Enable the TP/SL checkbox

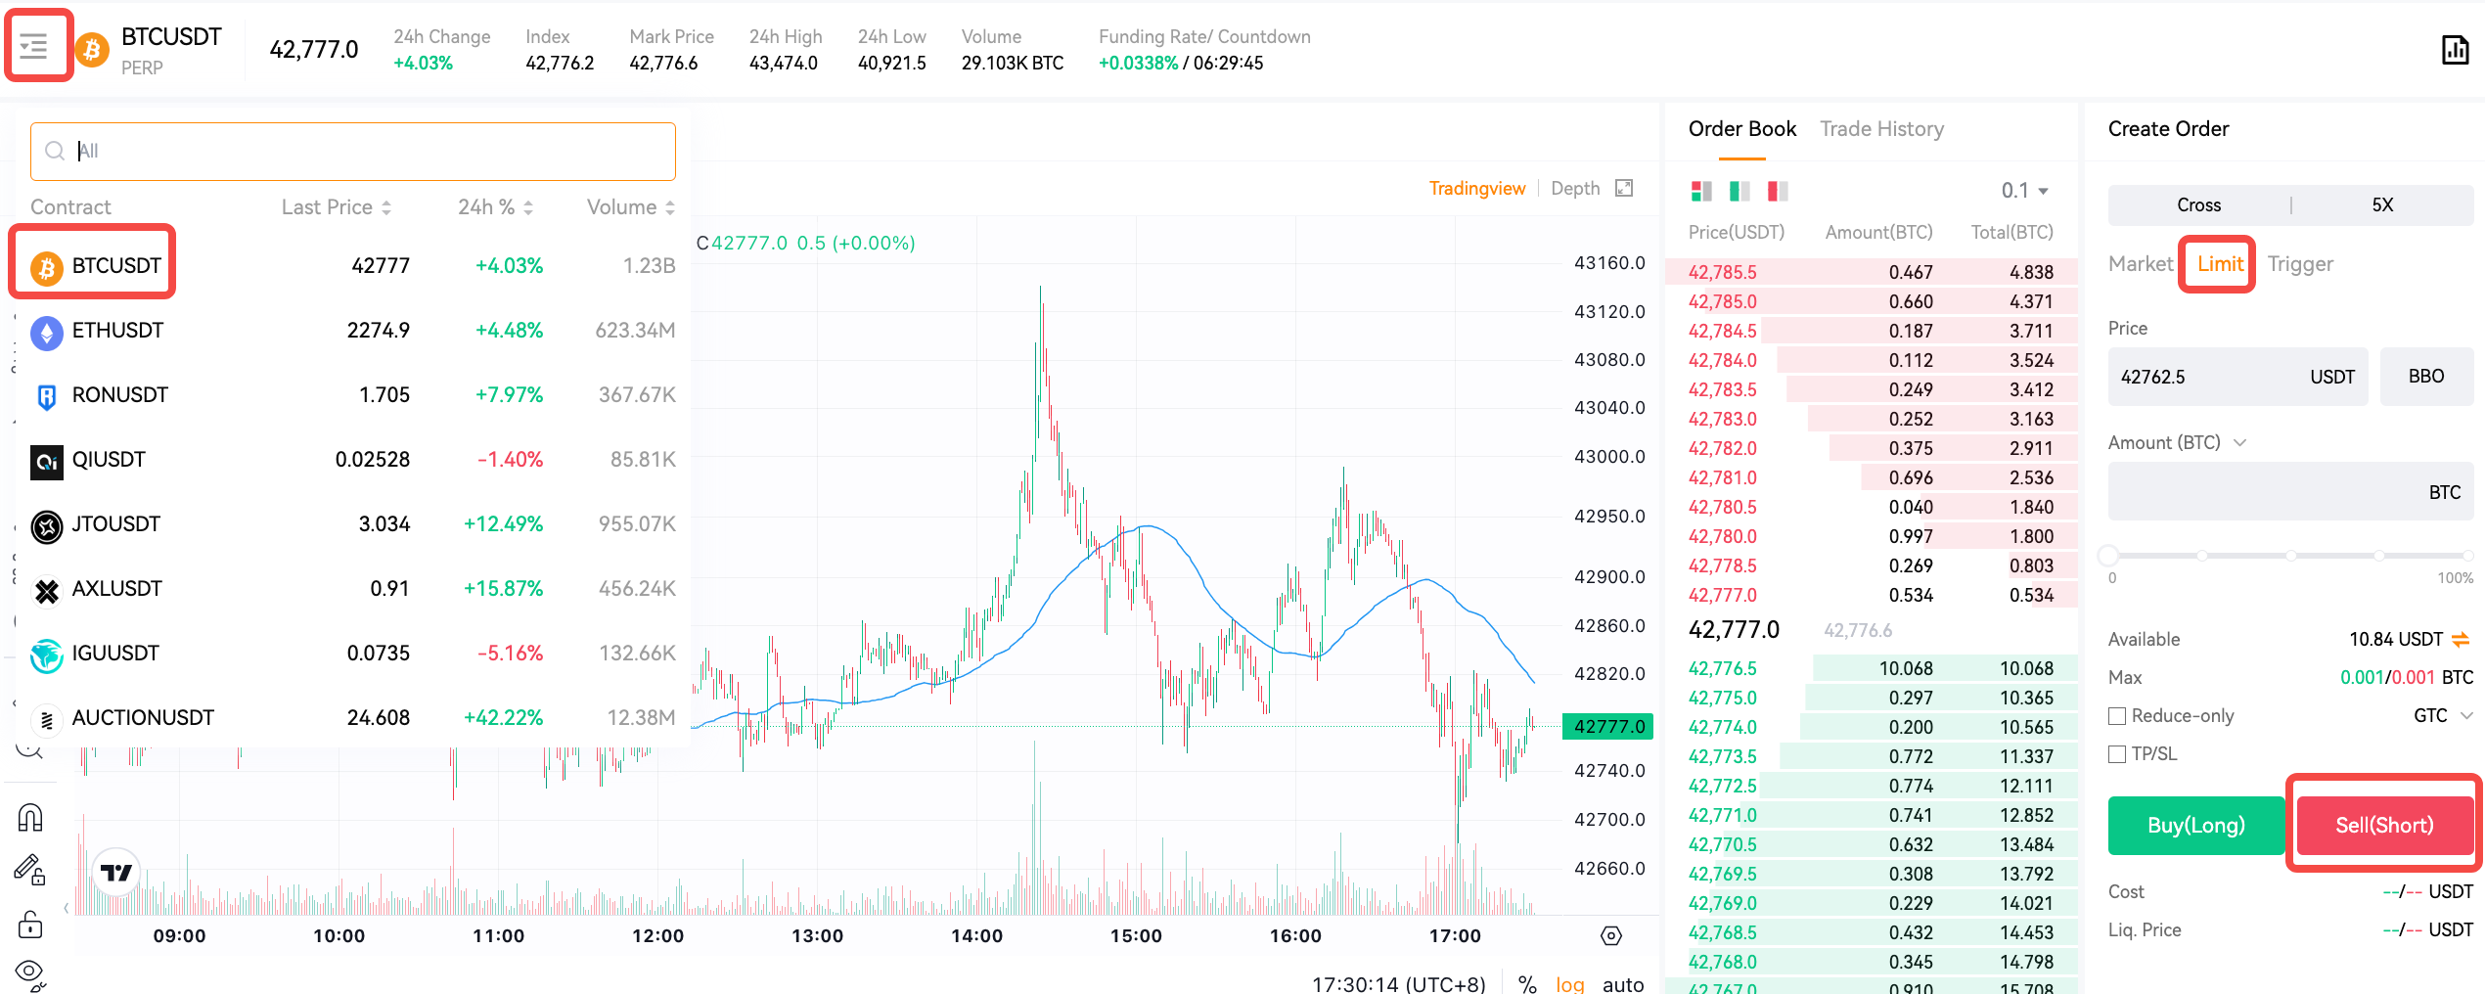click(2117, 754)
